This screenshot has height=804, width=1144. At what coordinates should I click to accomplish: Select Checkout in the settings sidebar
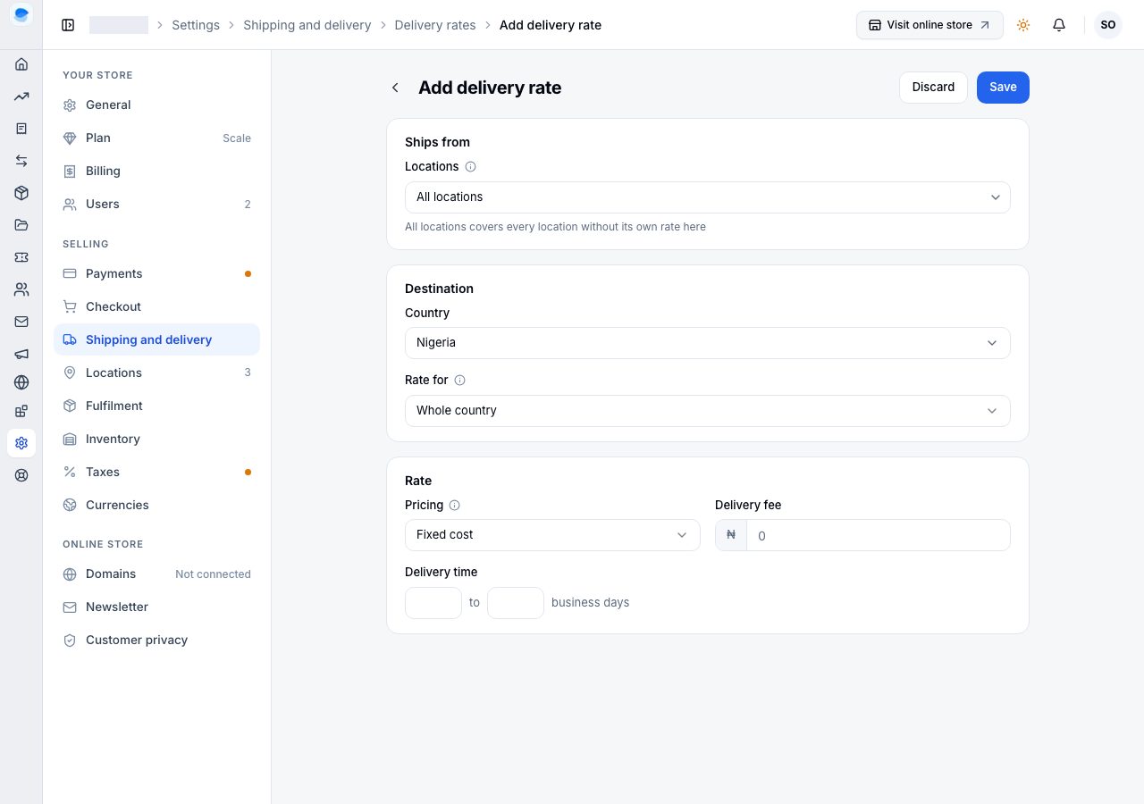[x=157, y=306]
